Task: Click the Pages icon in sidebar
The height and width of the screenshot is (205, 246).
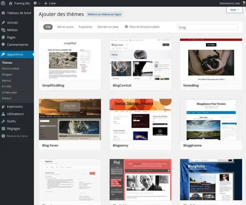Action: 3,37
